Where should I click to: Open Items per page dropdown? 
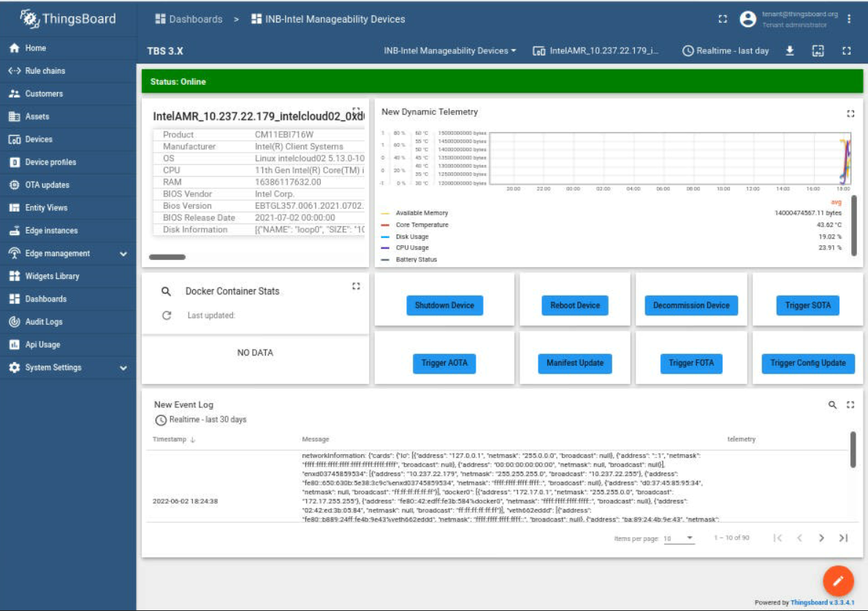pyautogui.click(x=679, y=538)
